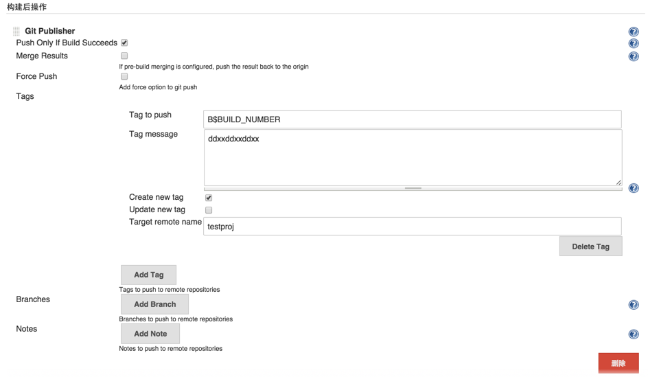Image resolution: width=648 pixels, height=377 pixels.
Task: Grab the Tag message resize bar
Action: pos(413,188)
